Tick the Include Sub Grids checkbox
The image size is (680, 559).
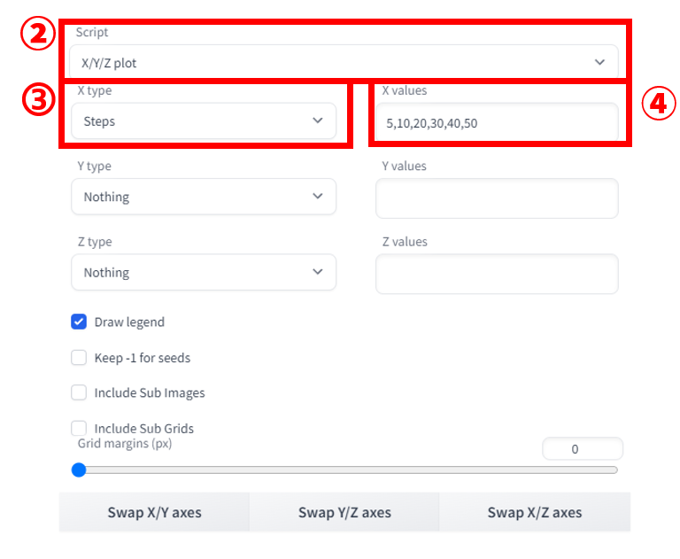point(79,428)
